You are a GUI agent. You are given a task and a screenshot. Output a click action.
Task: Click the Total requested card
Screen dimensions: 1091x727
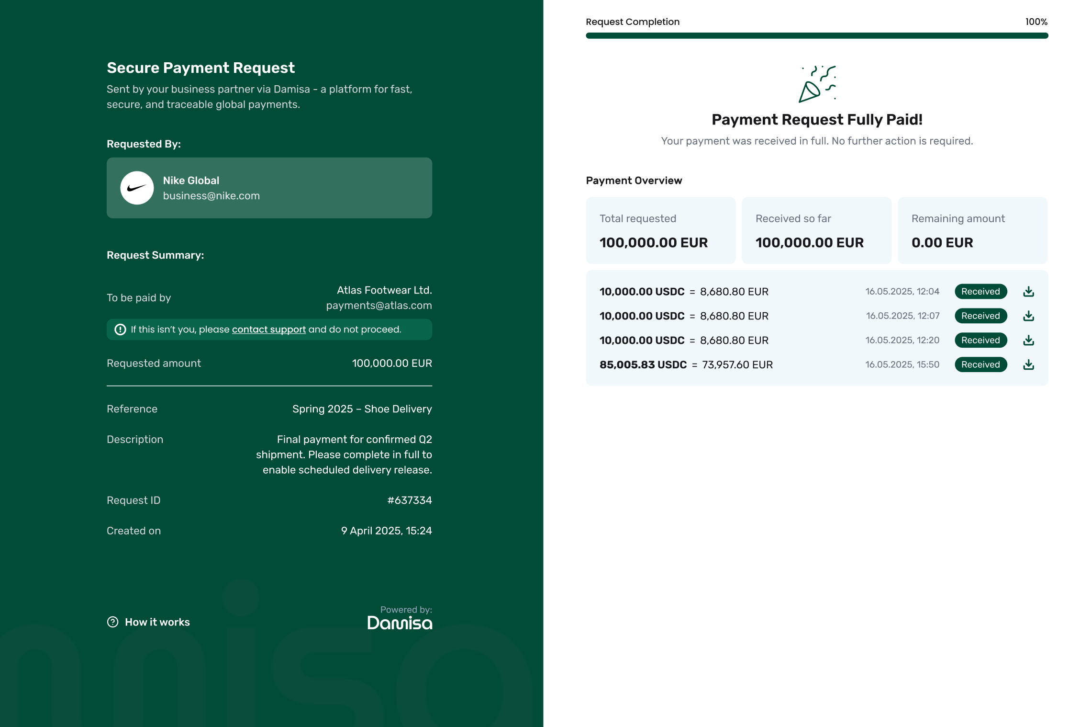coord(660,230)
